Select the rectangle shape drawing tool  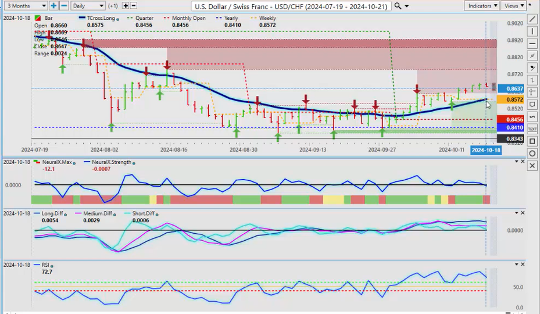[x=532, y=141]
